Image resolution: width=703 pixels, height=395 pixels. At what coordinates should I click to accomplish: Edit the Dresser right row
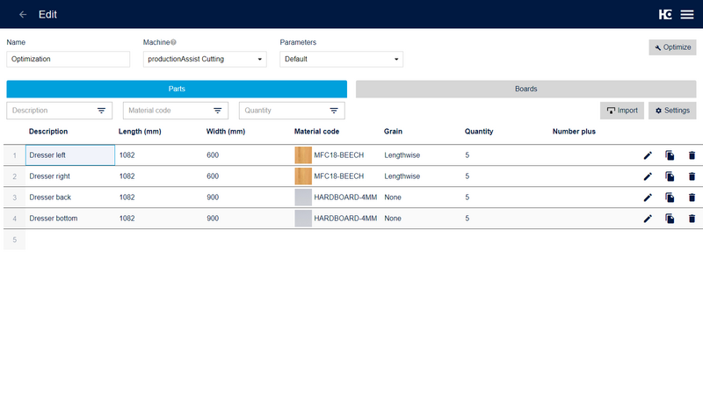click(648, 176)
